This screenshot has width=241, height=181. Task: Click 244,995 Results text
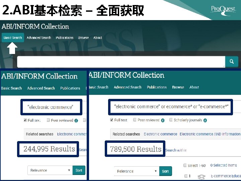pyautogui.click(x=49, y=149)
